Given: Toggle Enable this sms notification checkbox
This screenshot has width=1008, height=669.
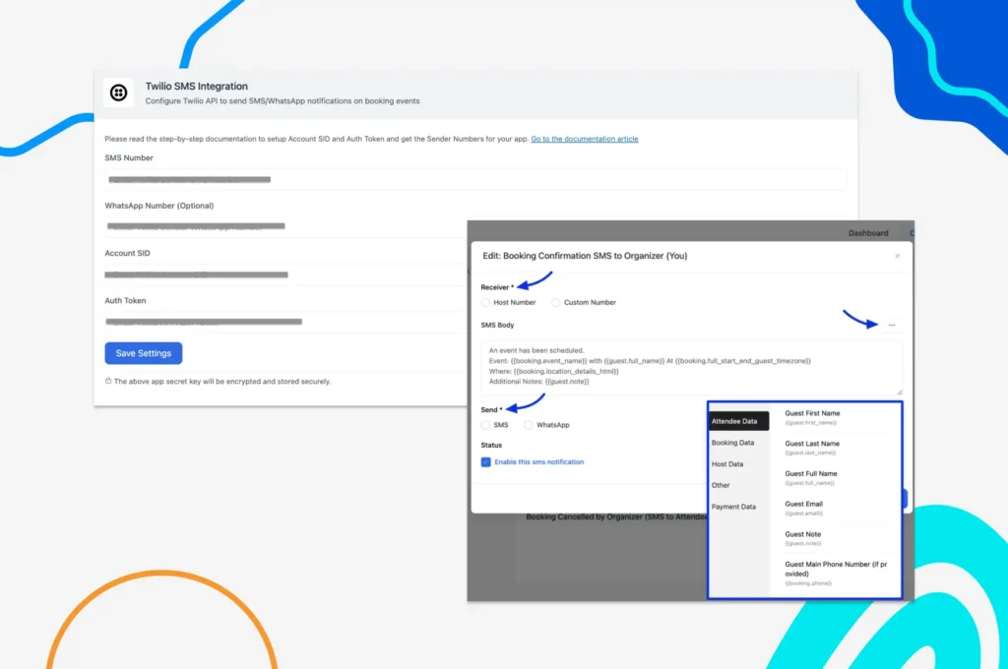Looking at the screenshot, I should [x=486, y=461].
